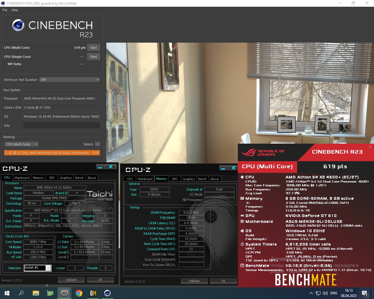374x299 pixels.
Task: Open the CPU (Multi Core) ranking dropdown
Action: coord(21,144)
